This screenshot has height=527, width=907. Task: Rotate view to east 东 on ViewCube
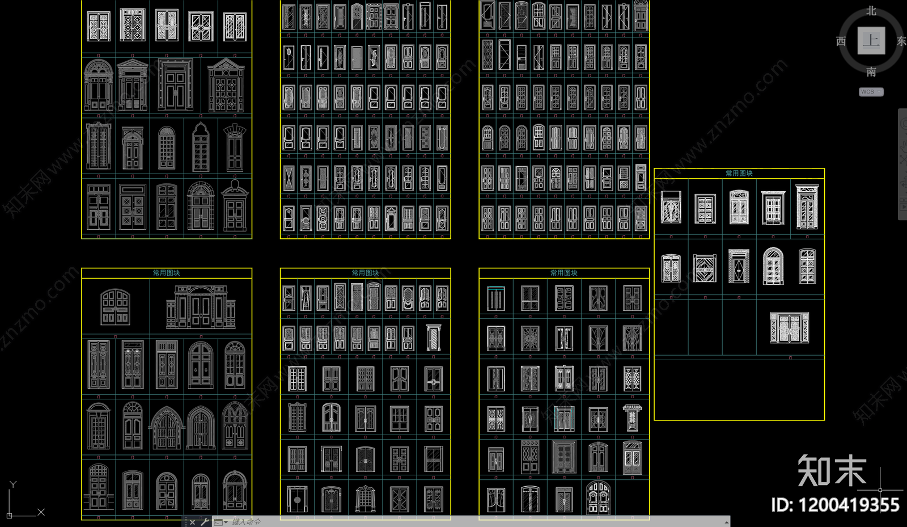point(901,41)
